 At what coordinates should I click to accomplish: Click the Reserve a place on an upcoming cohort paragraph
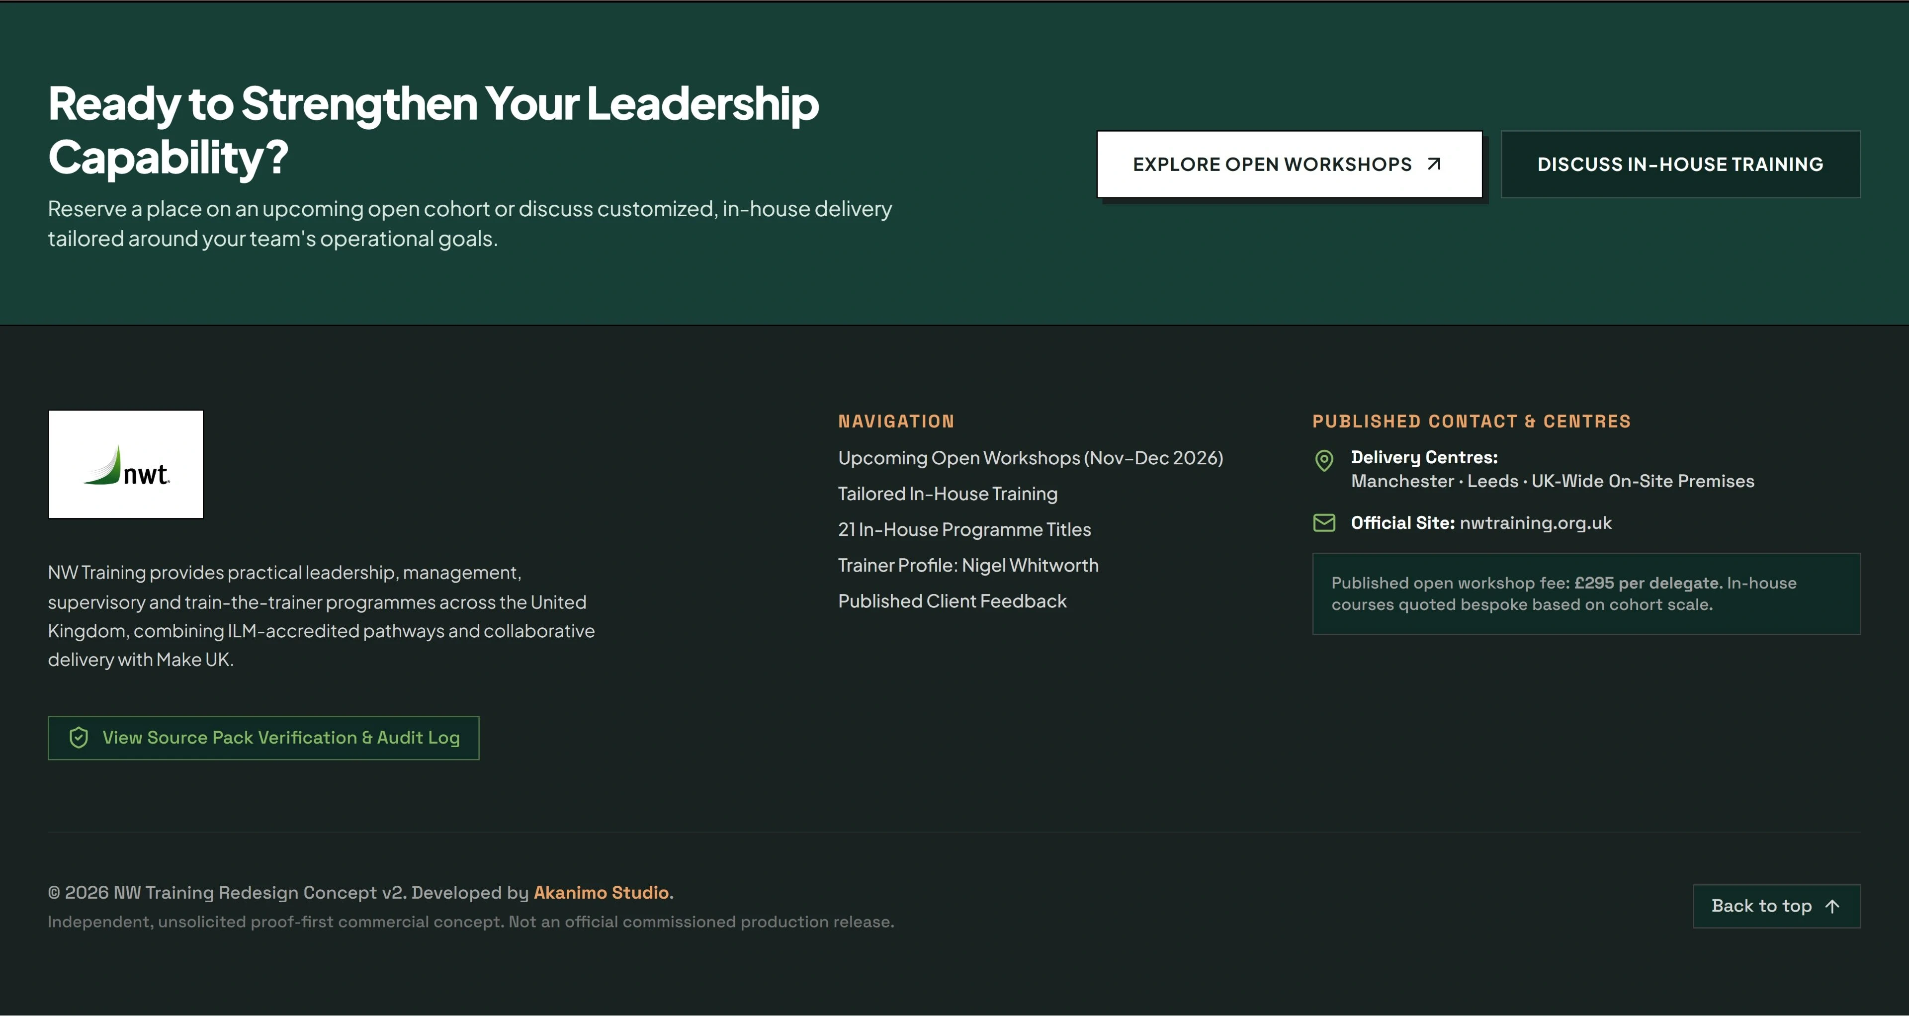coord(470,224)
